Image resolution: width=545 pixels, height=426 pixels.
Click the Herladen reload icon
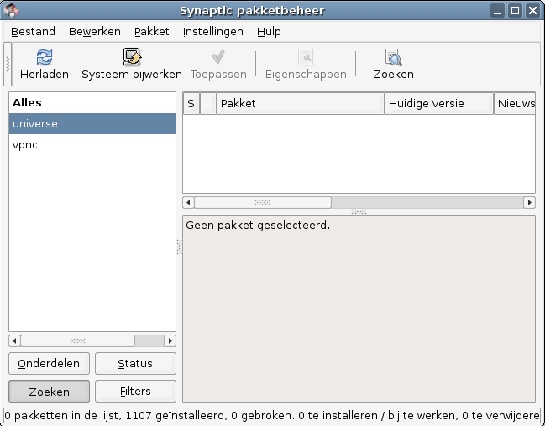coord(45,57)
